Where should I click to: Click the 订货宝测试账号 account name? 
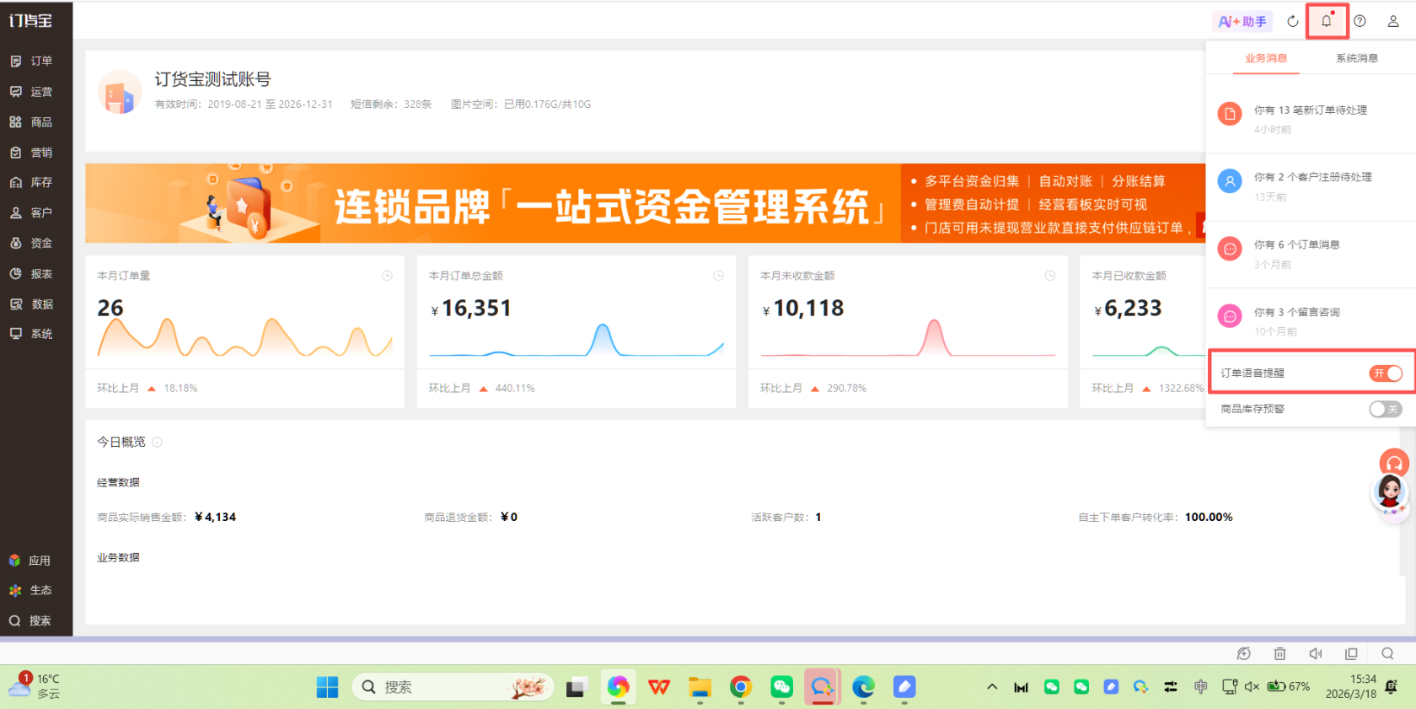pyautogui.click(x=212, y=79)
